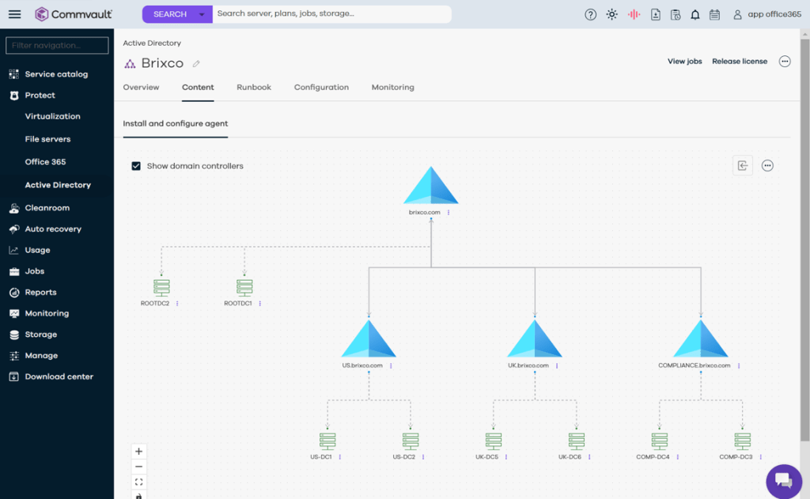
Task: Click the Filter navigation input field
Action: point(57,46)
